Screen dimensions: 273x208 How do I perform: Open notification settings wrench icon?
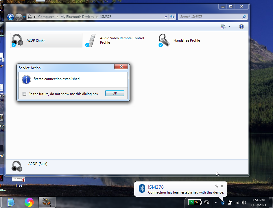click(x=216, y=186)
